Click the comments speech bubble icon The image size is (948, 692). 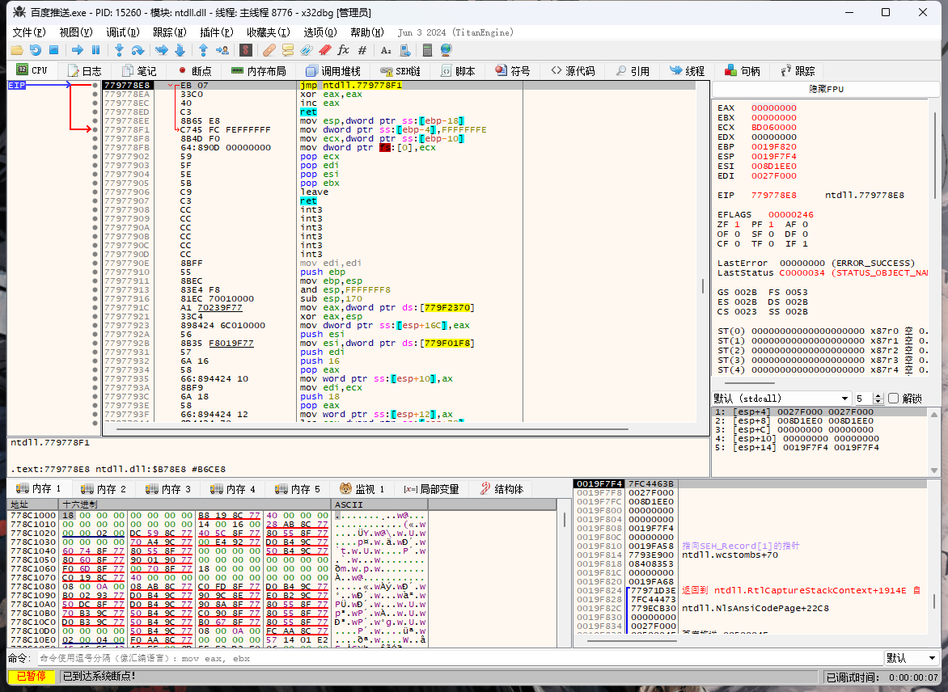288,50
